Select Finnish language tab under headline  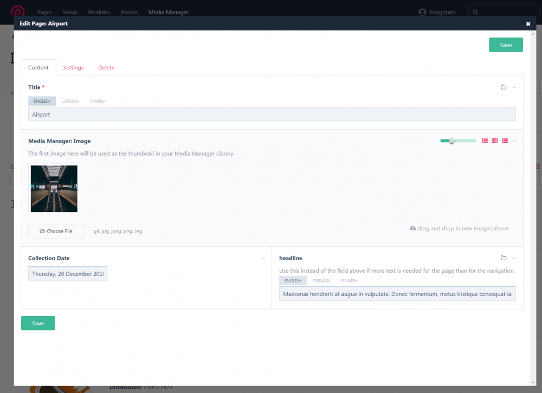[x=349, y=281]
